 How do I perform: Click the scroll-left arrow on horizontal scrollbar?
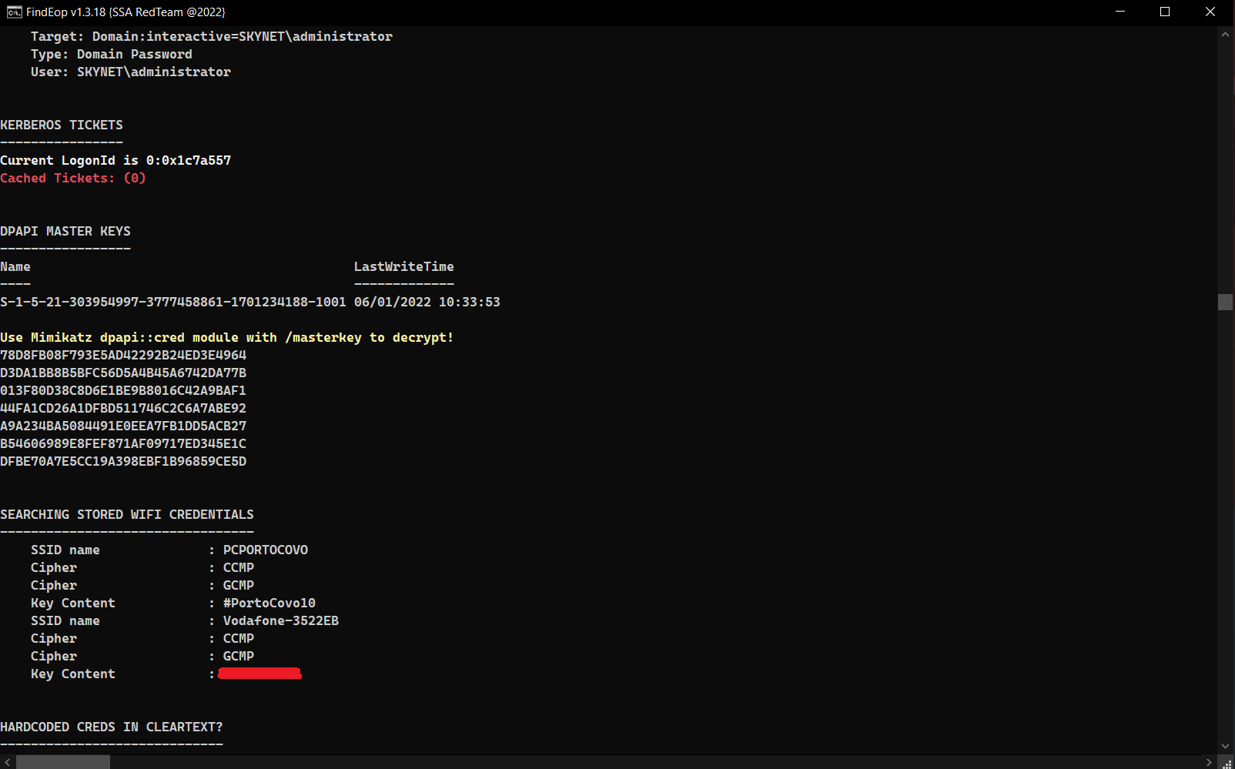pos(8,761)
